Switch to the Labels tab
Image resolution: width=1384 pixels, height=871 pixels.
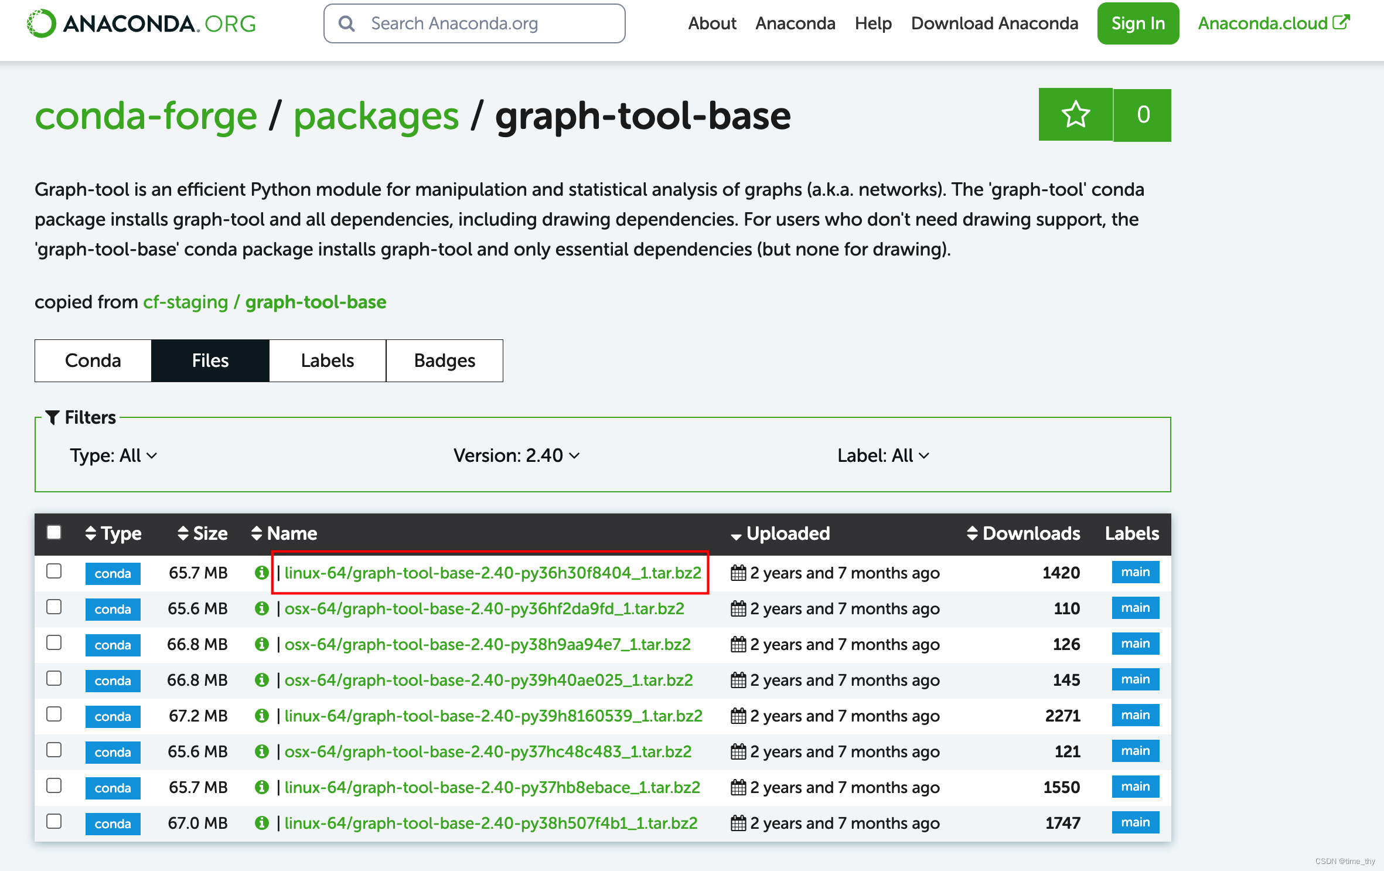[327, 360]
